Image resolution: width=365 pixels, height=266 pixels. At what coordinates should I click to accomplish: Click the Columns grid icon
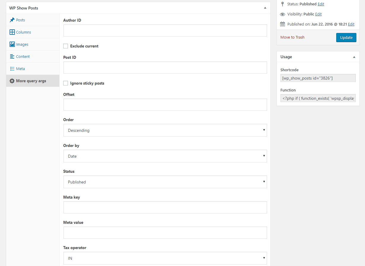(x=12, y=32)
